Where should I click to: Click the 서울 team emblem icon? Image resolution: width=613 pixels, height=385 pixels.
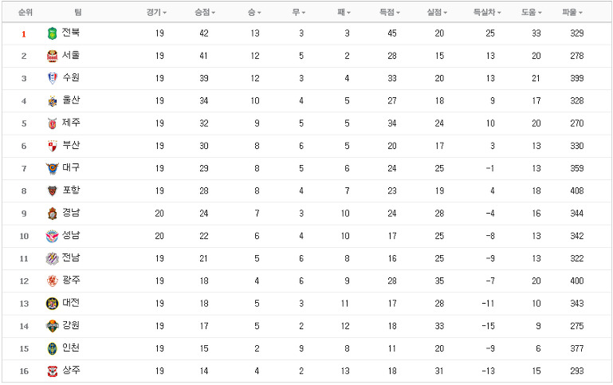tap(52, 57)
